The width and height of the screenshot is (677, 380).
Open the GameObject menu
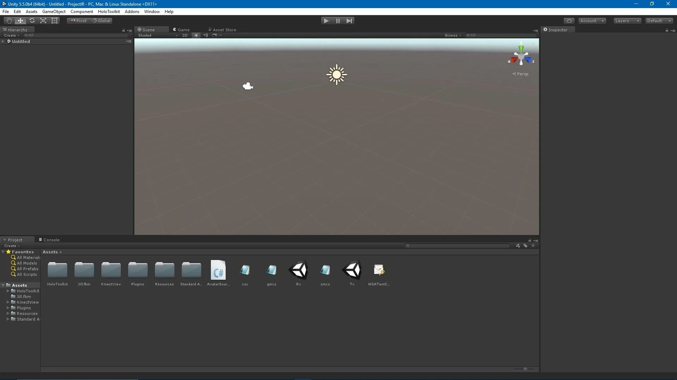coord(54,12)
